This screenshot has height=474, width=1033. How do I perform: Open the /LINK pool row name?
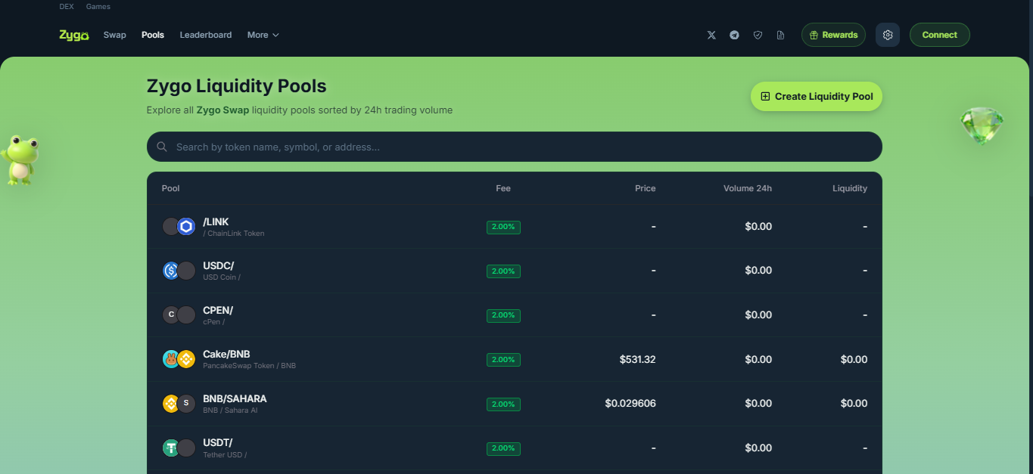216,222
